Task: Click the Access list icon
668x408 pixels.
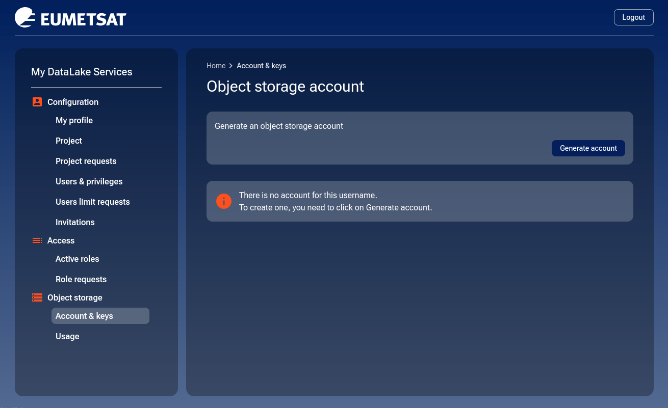Action: (x=37, y=240)
